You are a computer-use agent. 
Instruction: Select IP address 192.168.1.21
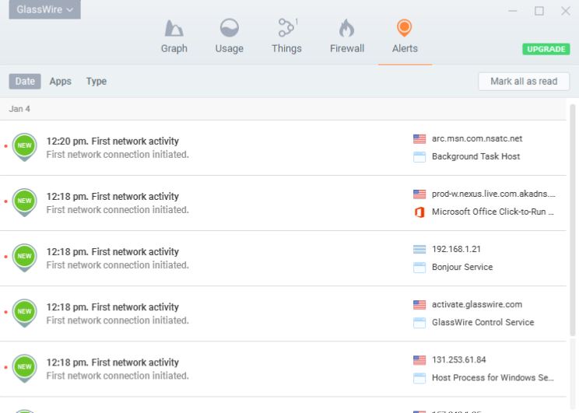tap(456, 249)
